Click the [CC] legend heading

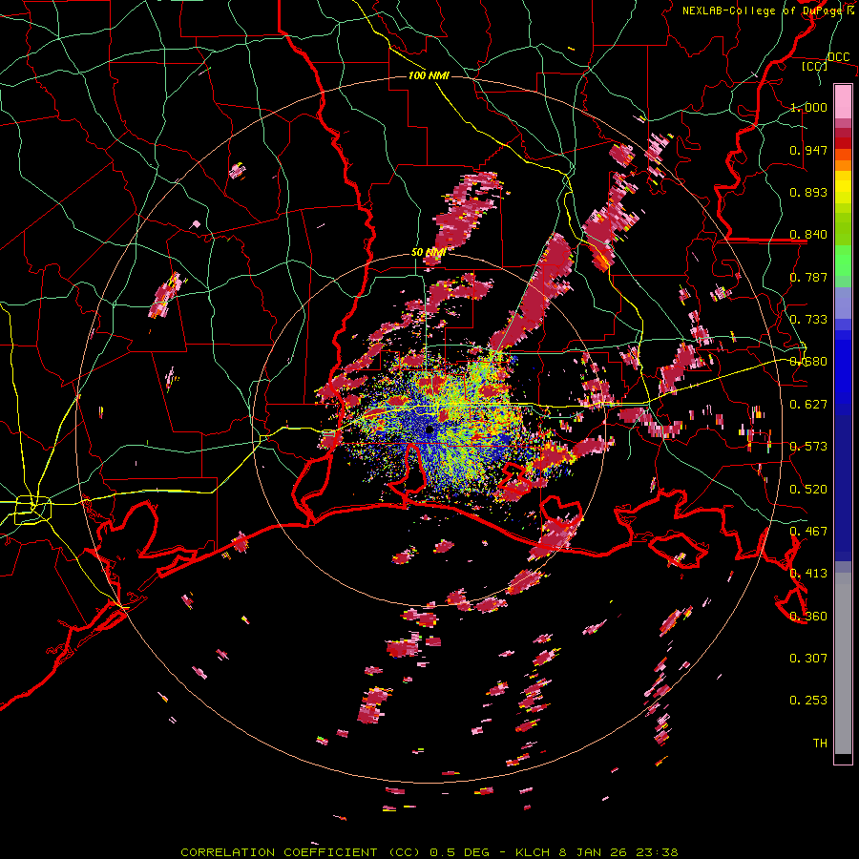click(x=814, y=66)
